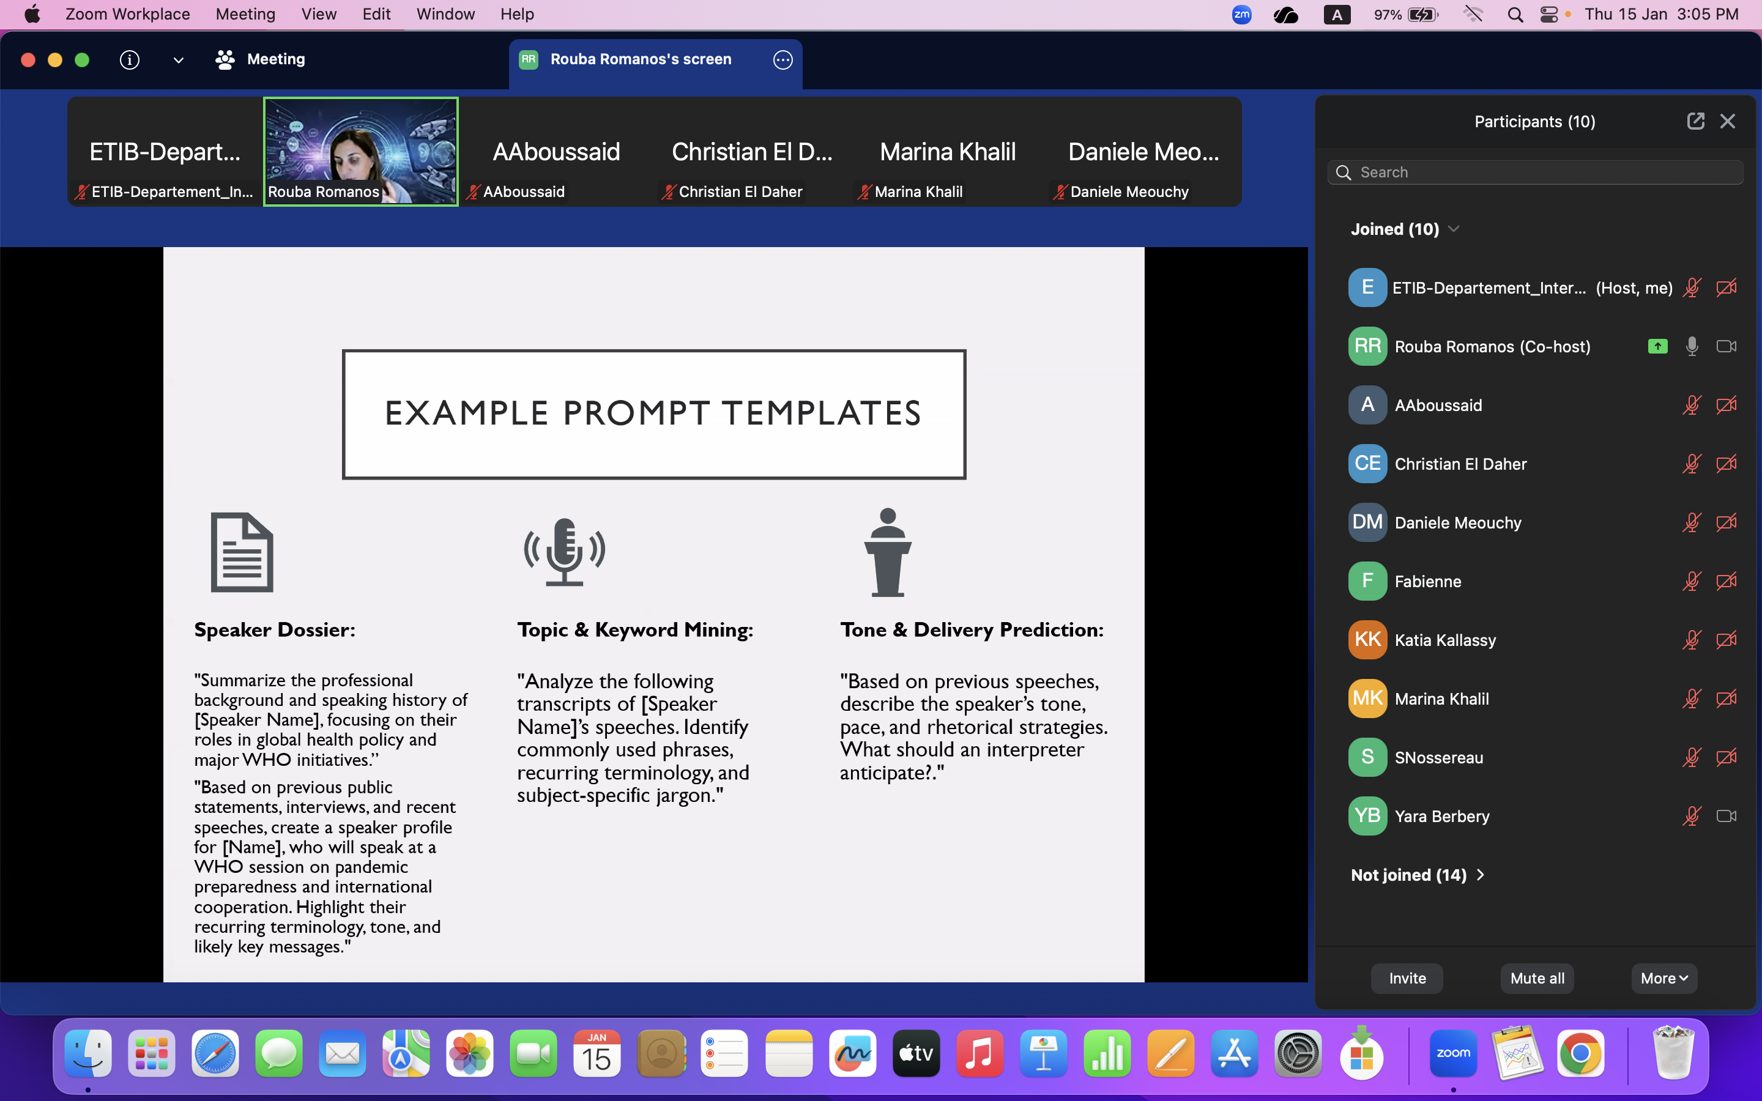Screen dimensions: 1762x1101
Task: Click Zoom status icon in menu bar
Action: 1241,15
